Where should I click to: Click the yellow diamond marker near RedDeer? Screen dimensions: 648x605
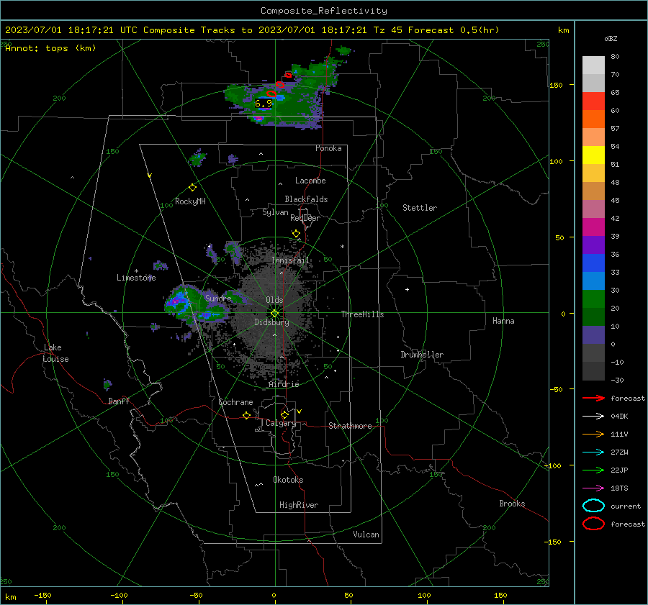click(296, 234)
